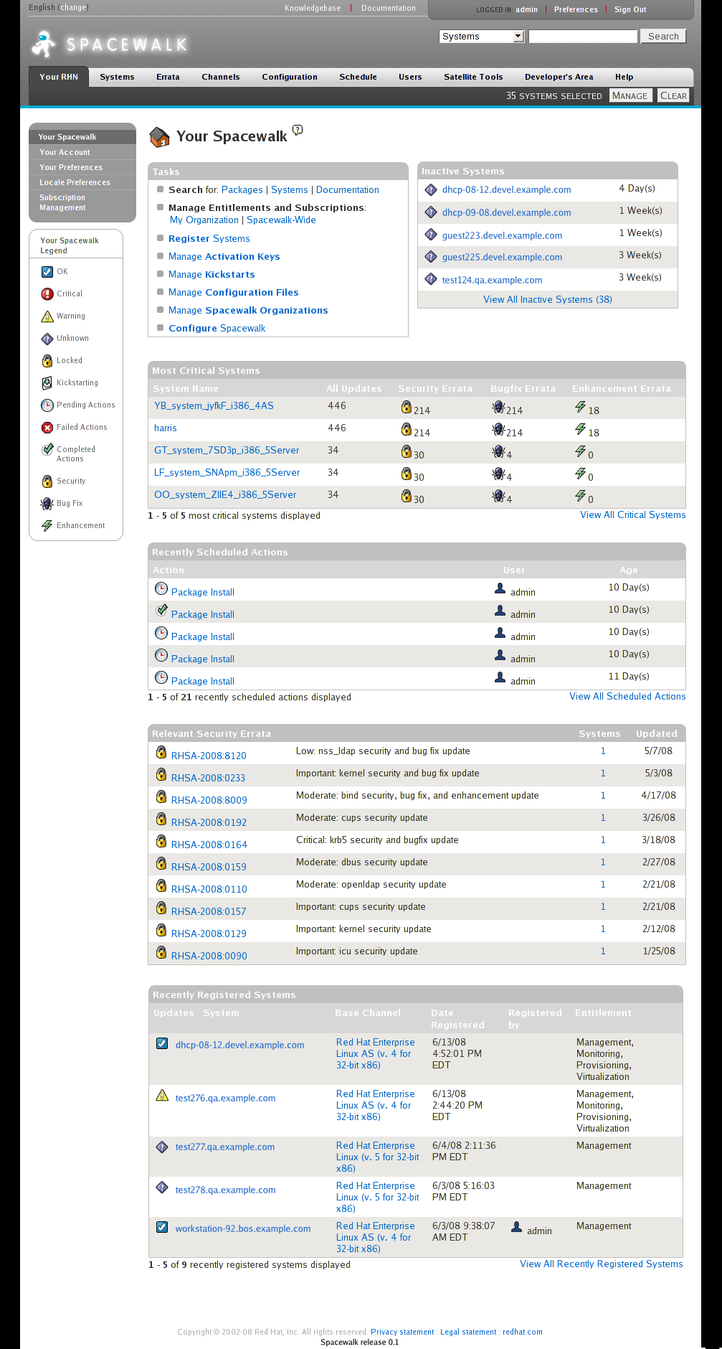Click Spacewalk-Wide entitlements link

point(281,220)
